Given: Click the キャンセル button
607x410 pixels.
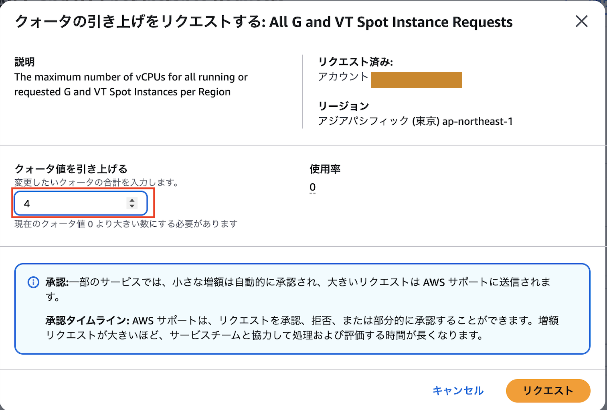Looking at the screenshot, I should pyautogui.click(x=458, y=390).
